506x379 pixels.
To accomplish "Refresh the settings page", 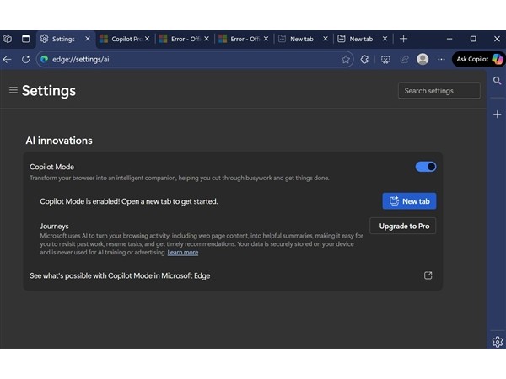I will pos(26,59).
